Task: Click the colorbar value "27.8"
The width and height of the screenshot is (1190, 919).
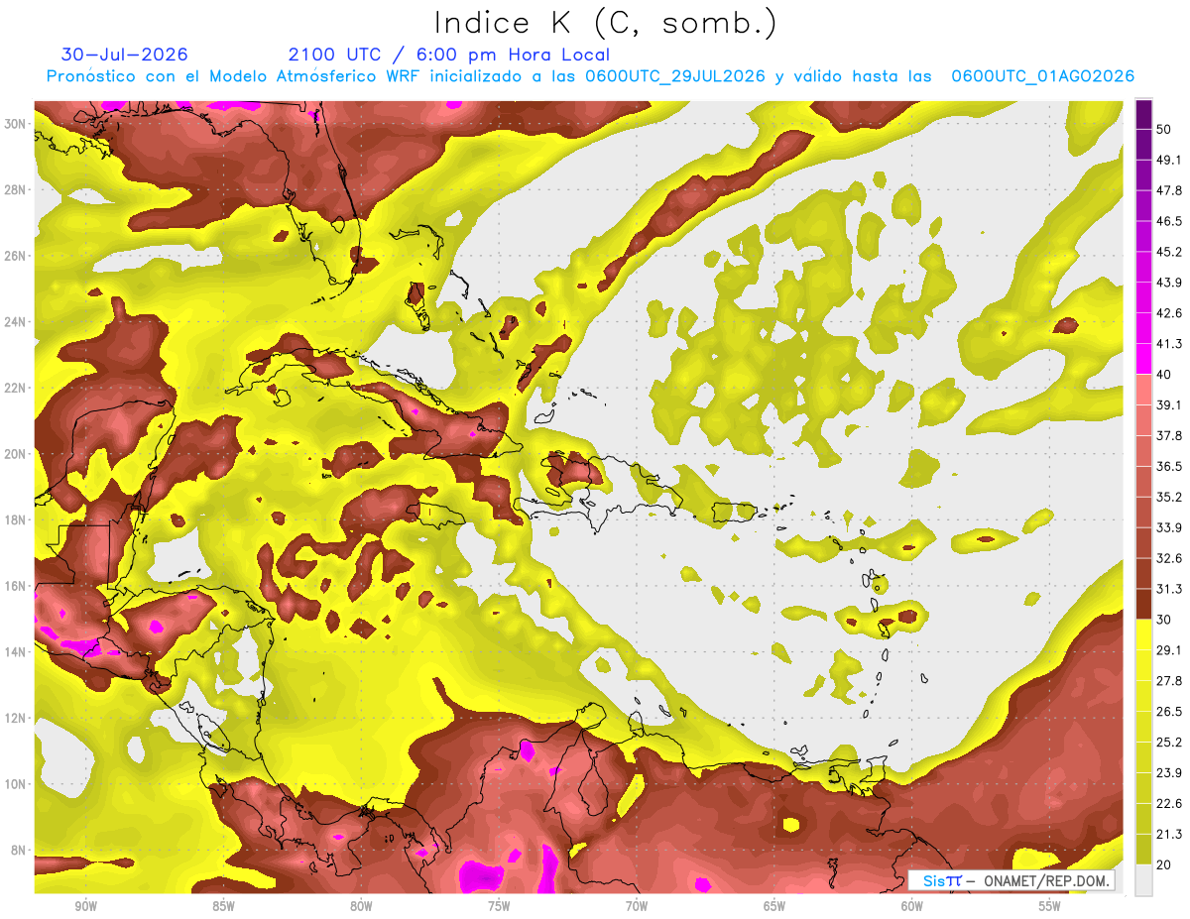Action: point(1169,681)
